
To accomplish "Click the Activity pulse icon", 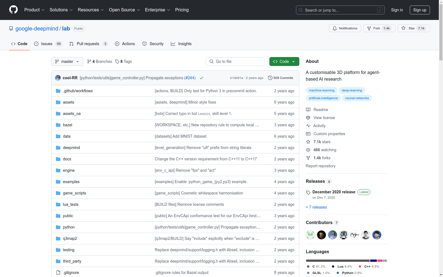I will [x=308, y=126].
